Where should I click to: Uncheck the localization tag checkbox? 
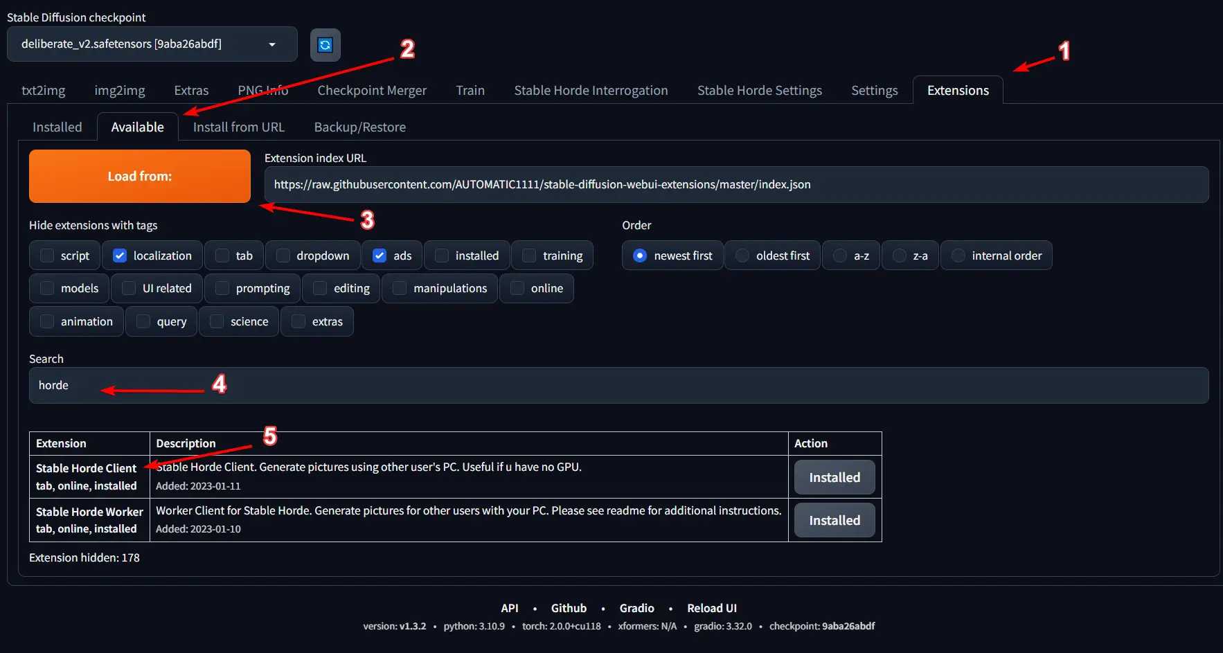click(120, 256)
